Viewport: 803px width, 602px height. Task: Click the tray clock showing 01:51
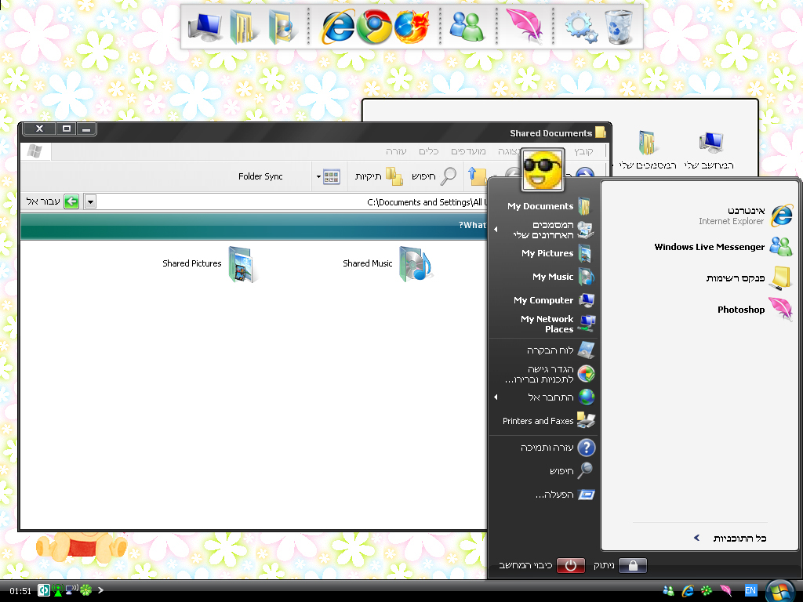(20, 591)
